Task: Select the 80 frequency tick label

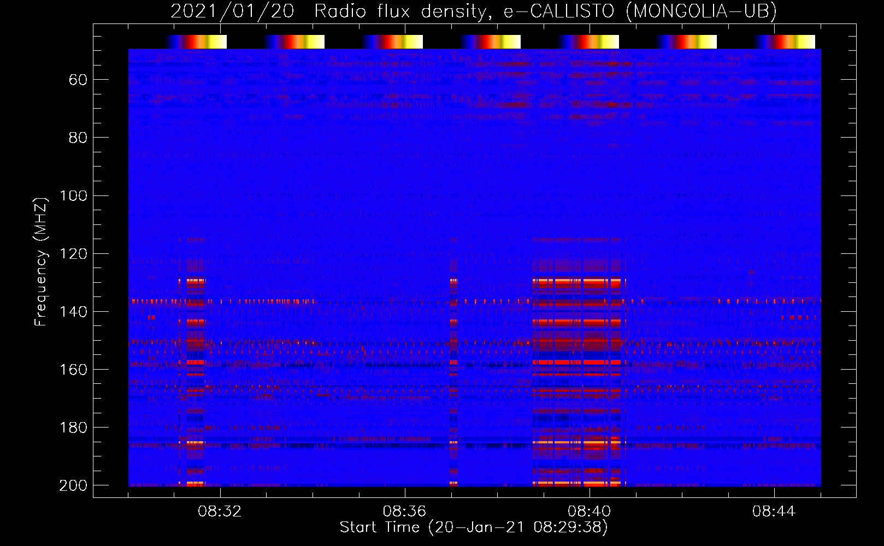Action: [78, 138]
